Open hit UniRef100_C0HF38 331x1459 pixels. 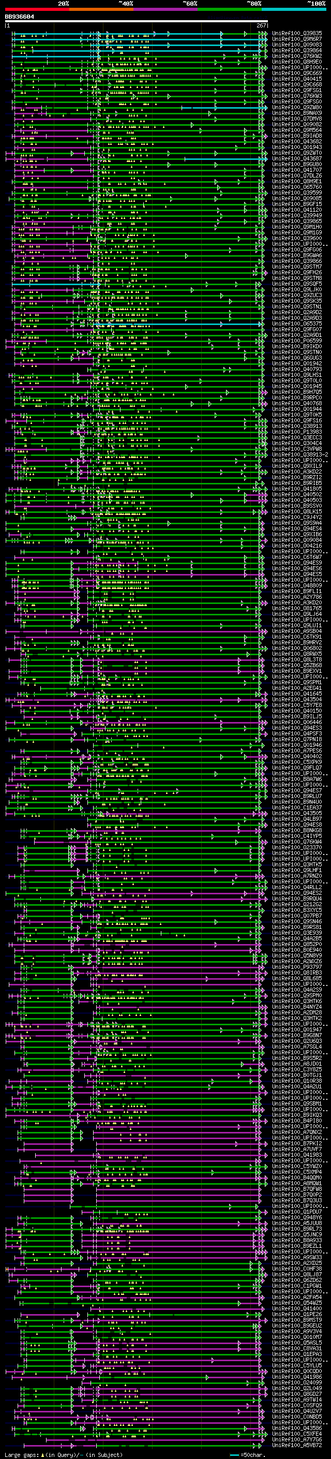(297, 1269)
